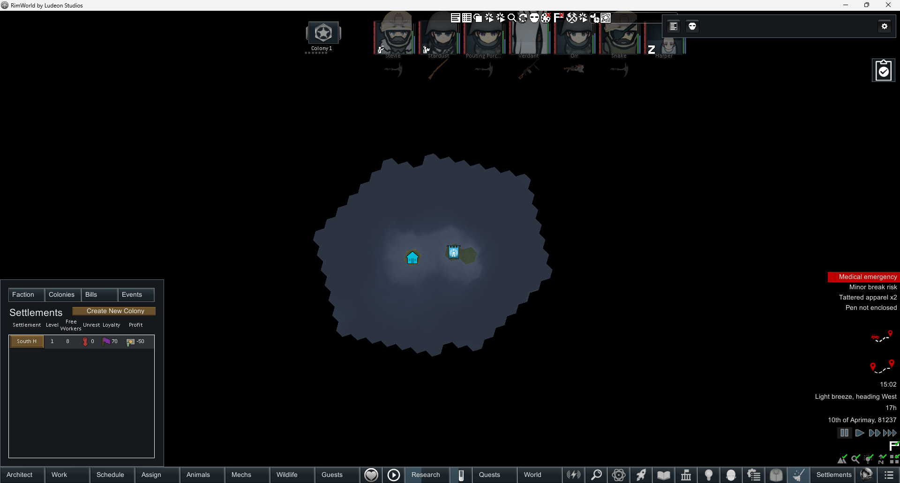Open the broom cleaning icon in bottom bar

[799, 475]
